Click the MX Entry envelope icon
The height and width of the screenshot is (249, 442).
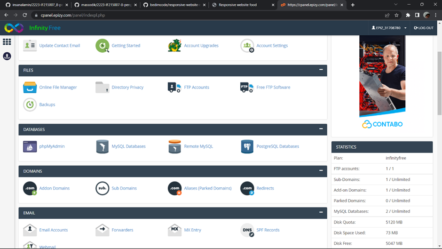pyautogui.click(x=174, y=230)
